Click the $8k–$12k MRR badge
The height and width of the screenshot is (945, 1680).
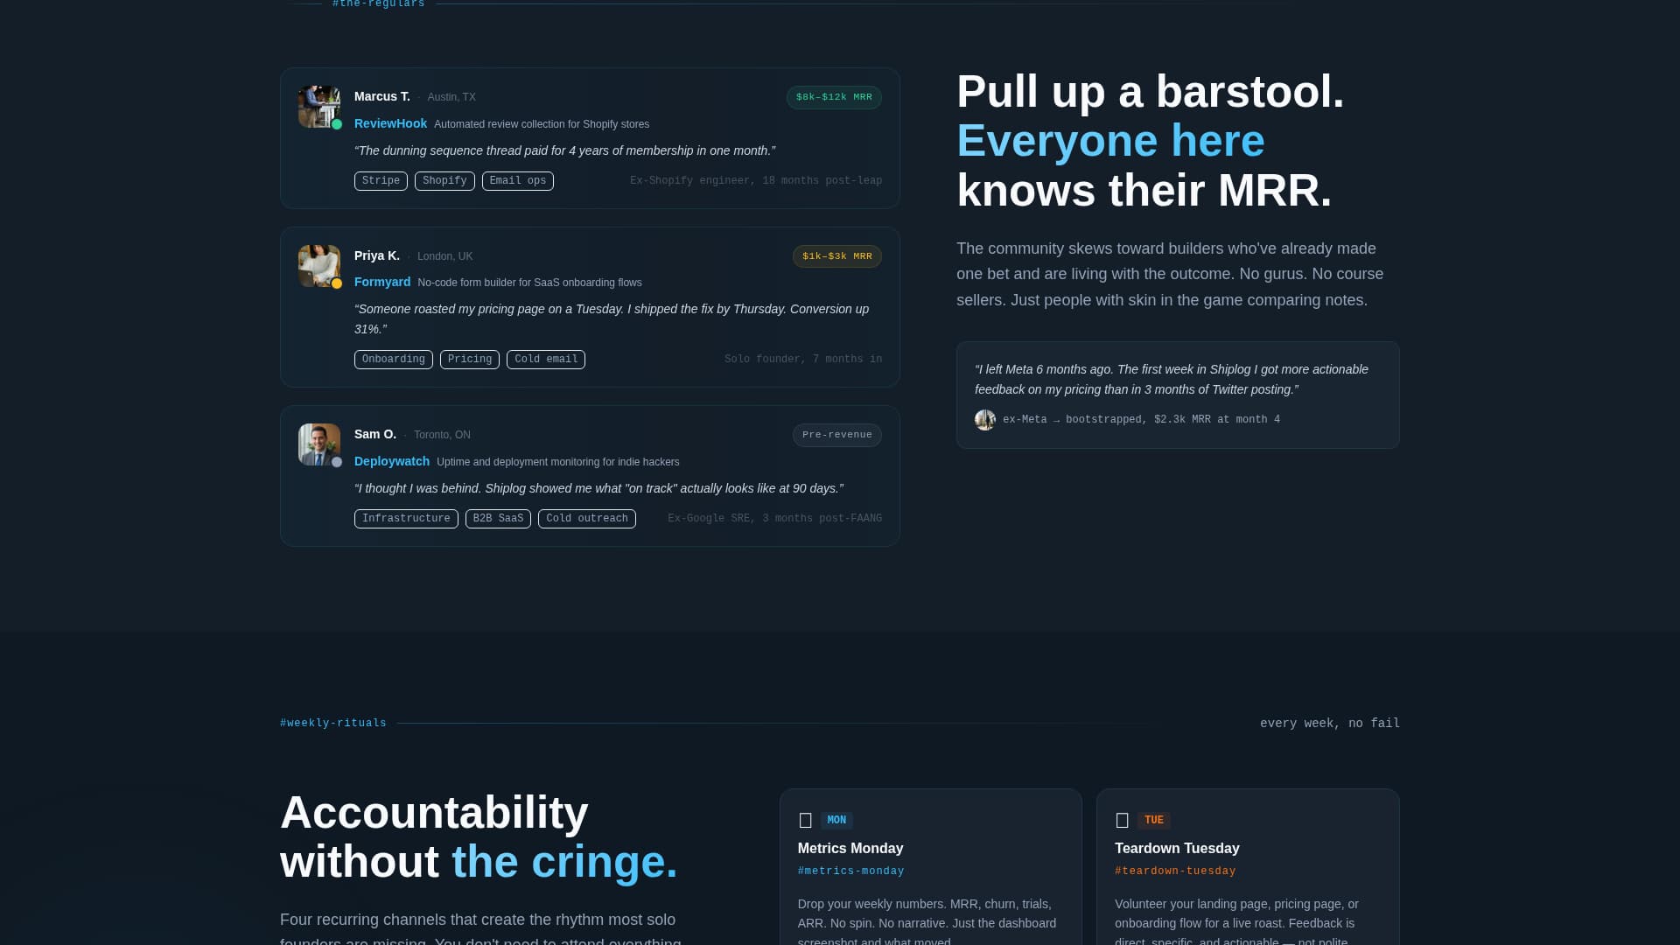point(834,97)
